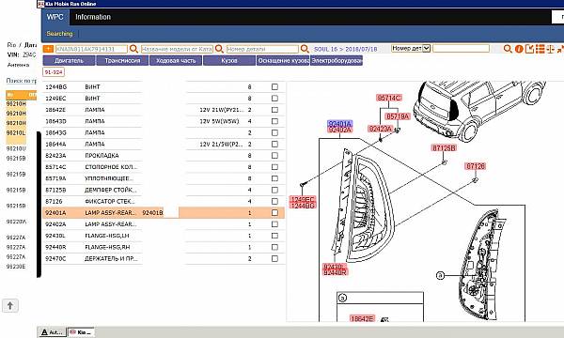Click the 91-924 group tag
564x338 pixels.
[x=54, y=72]
